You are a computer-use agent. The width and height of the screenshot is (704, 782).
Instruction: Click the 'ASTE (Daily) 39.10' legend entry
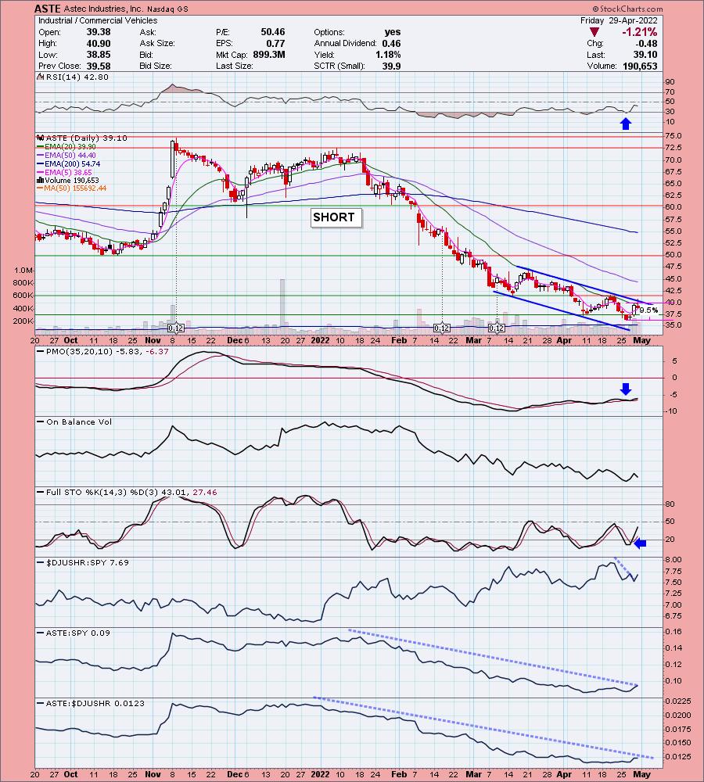pyautogui.click(x=86, y=138)
